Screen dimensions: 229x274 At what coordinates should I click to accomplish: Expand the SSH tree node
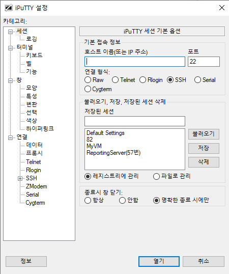(20, 178)
